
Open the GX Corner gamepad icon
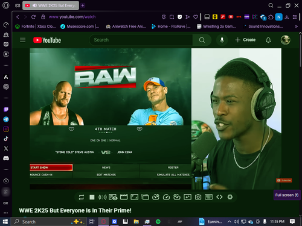(18, 5)
